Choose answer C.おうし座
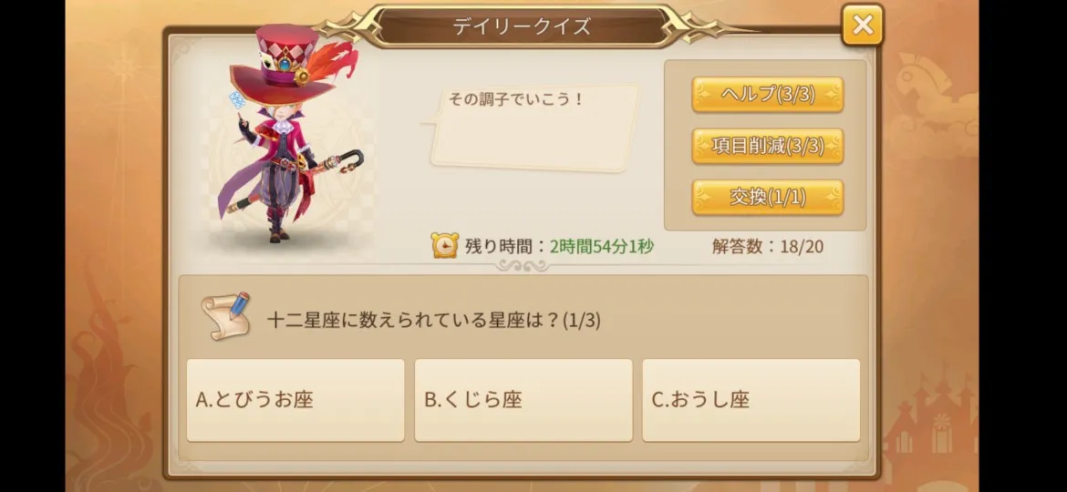 pos(751,400)
